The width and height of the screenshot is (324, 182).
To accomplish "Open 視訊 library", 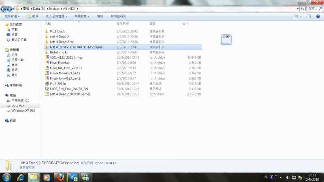I will pyautogui.click(x=14, y=70).
